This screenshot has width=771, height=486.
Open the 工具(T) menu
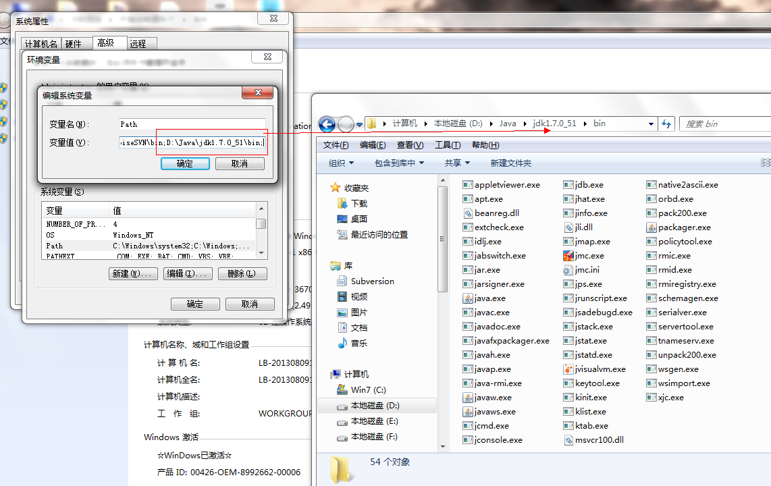[447, 145]
